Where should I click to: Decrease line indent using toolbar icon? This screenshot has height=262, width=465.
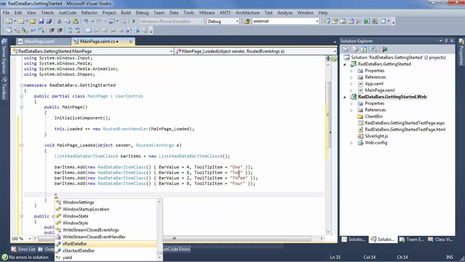click(x=52, y=30)
